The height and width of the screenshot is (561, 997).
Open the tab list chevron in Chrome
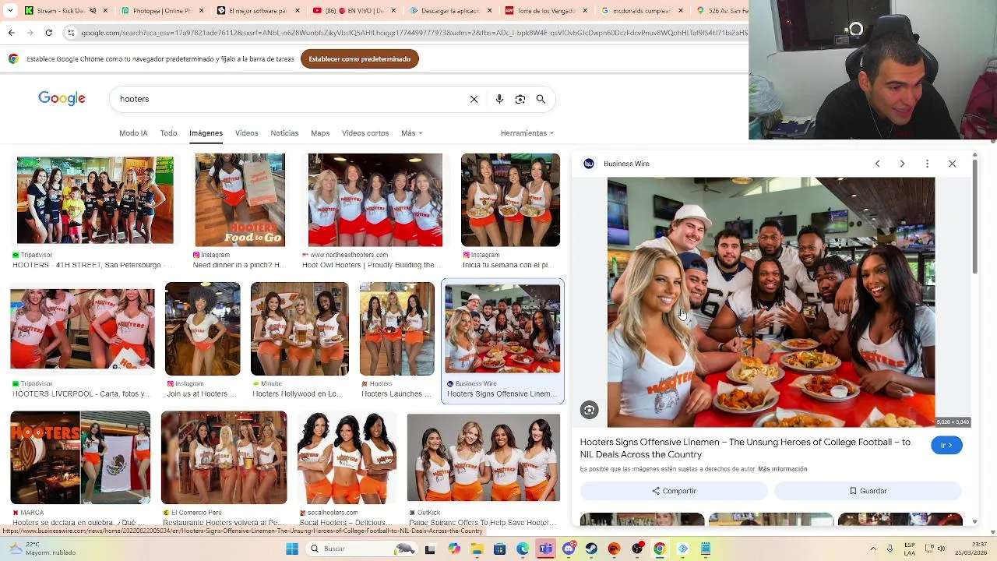click(11, 11)
